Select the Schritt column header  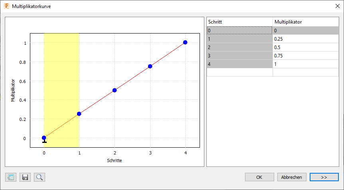coord(240,22)
